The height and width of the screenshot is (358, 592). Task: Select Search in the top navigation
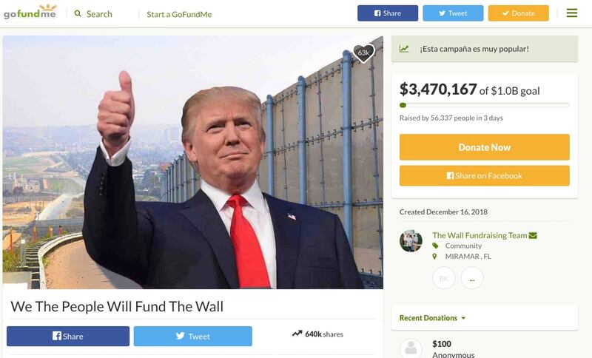click(99, 14)
